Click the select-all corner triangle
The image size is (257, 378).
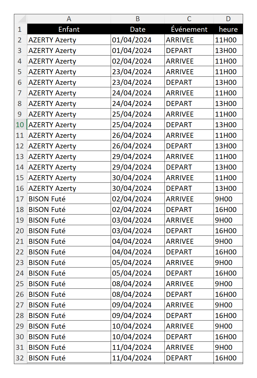coord(21,19)
